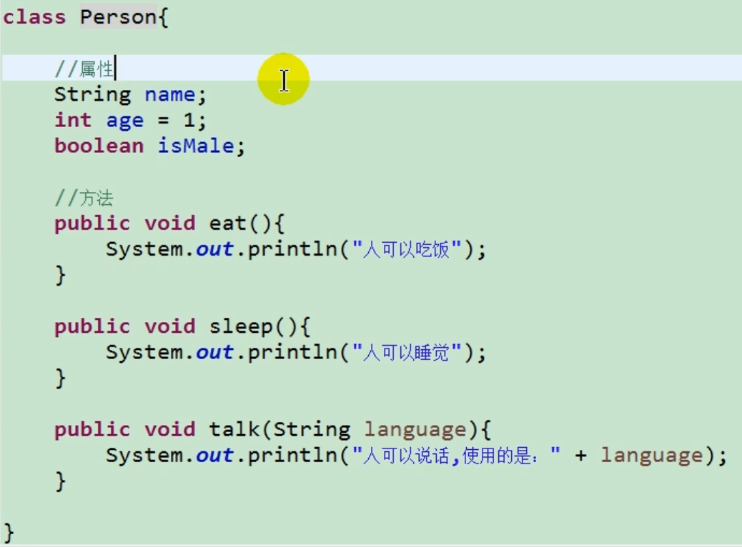Click the sleep method name
The image size is (742, 547).
point(240,326)
